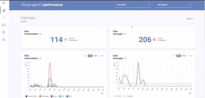This screenshot has width=205, height=98.
Task: Click info icon next to total conversations card
Action: 40,34
